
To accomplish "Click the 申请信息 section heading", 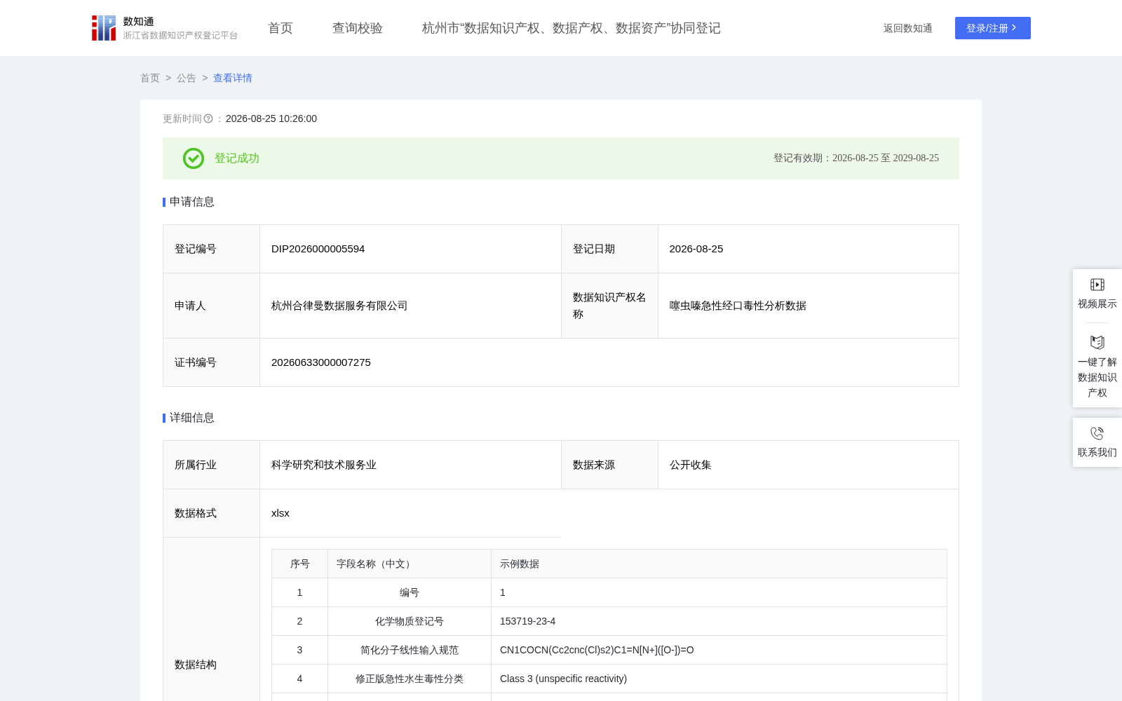I will point(192,202).
